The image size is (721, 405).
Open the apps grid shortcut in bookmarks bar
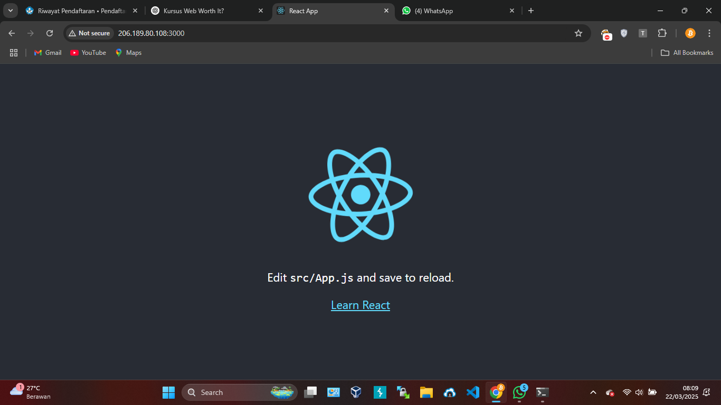pyautogui.click(x=14, y=53)
